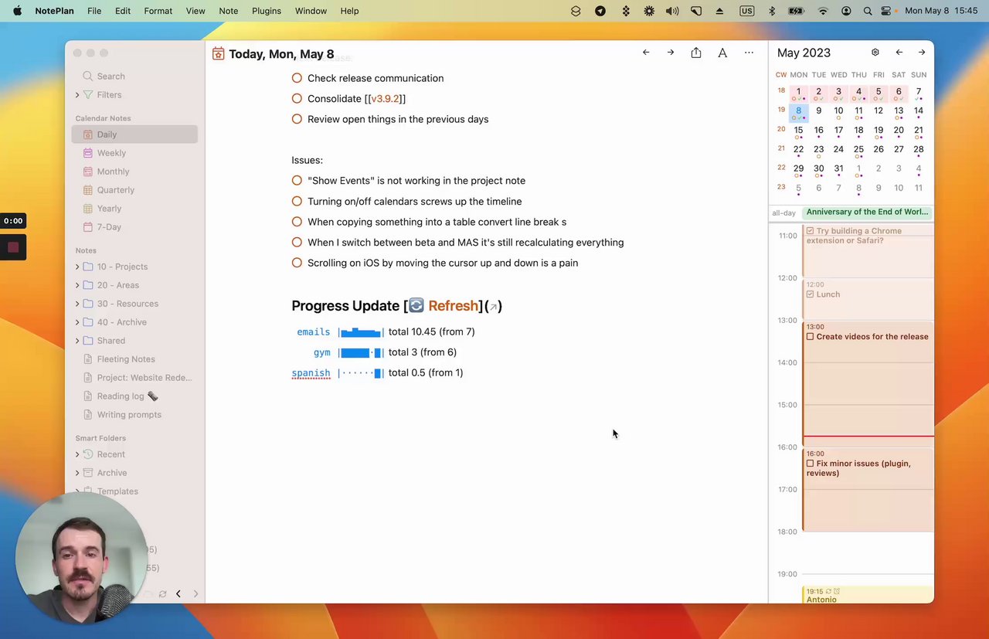This screenshot has height=639, width=989.
Task: Open calendar settings gear icon
Action: click(875, 53)
